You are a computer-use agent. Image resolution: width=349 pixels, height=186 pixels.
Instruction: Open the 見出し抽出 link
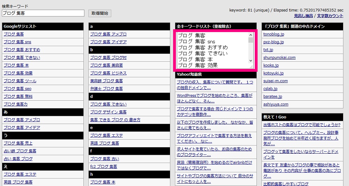tap(303, 16)
